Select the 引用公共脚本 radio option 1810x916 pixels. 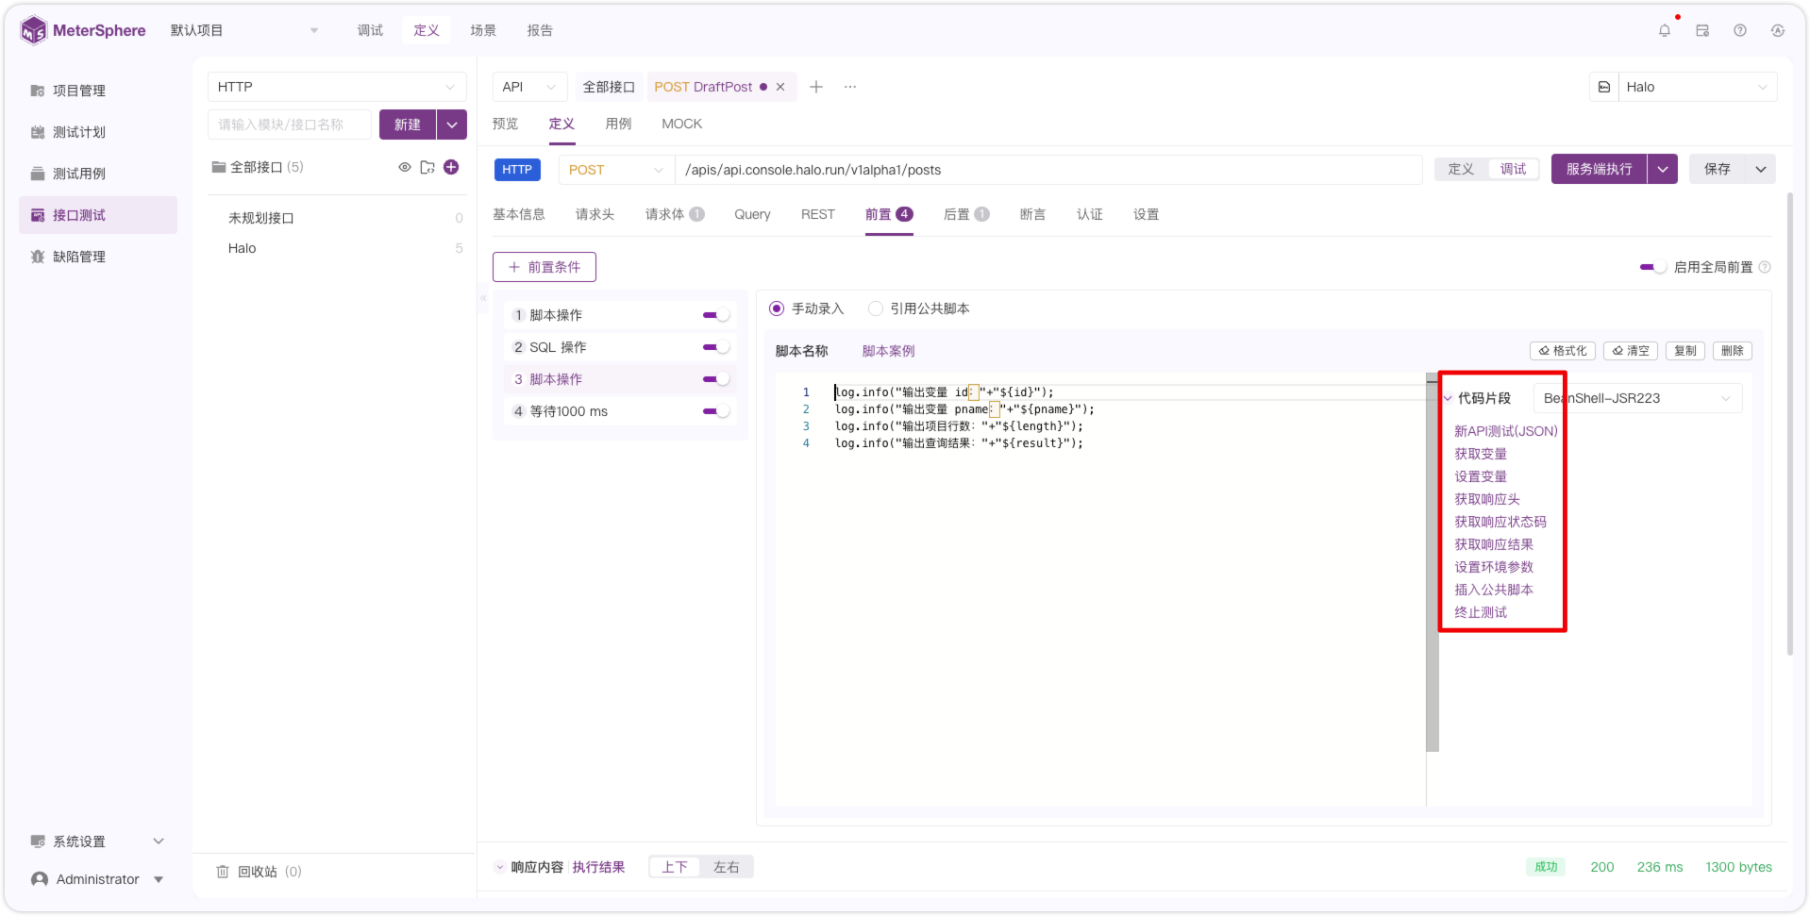point(876,308)
